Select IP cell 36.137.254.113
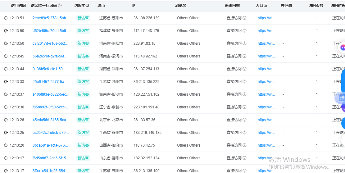This screenshot has width=345, height=173. pyautogui.click(x=146, y=69)
